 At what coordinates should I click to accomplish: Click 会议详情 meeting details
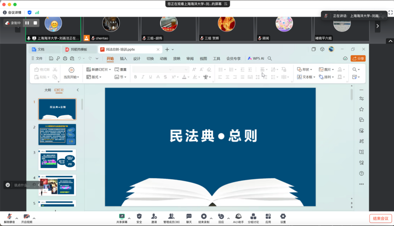(12, 12)
